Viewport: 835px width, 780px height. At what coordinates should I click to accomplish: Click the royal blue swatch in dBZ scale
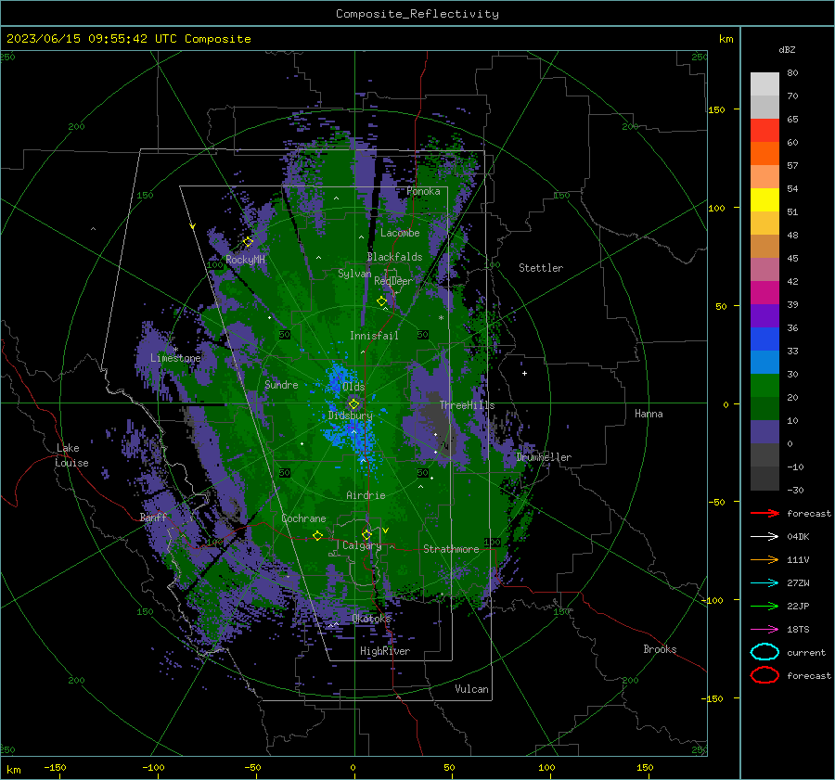[764, 339]
